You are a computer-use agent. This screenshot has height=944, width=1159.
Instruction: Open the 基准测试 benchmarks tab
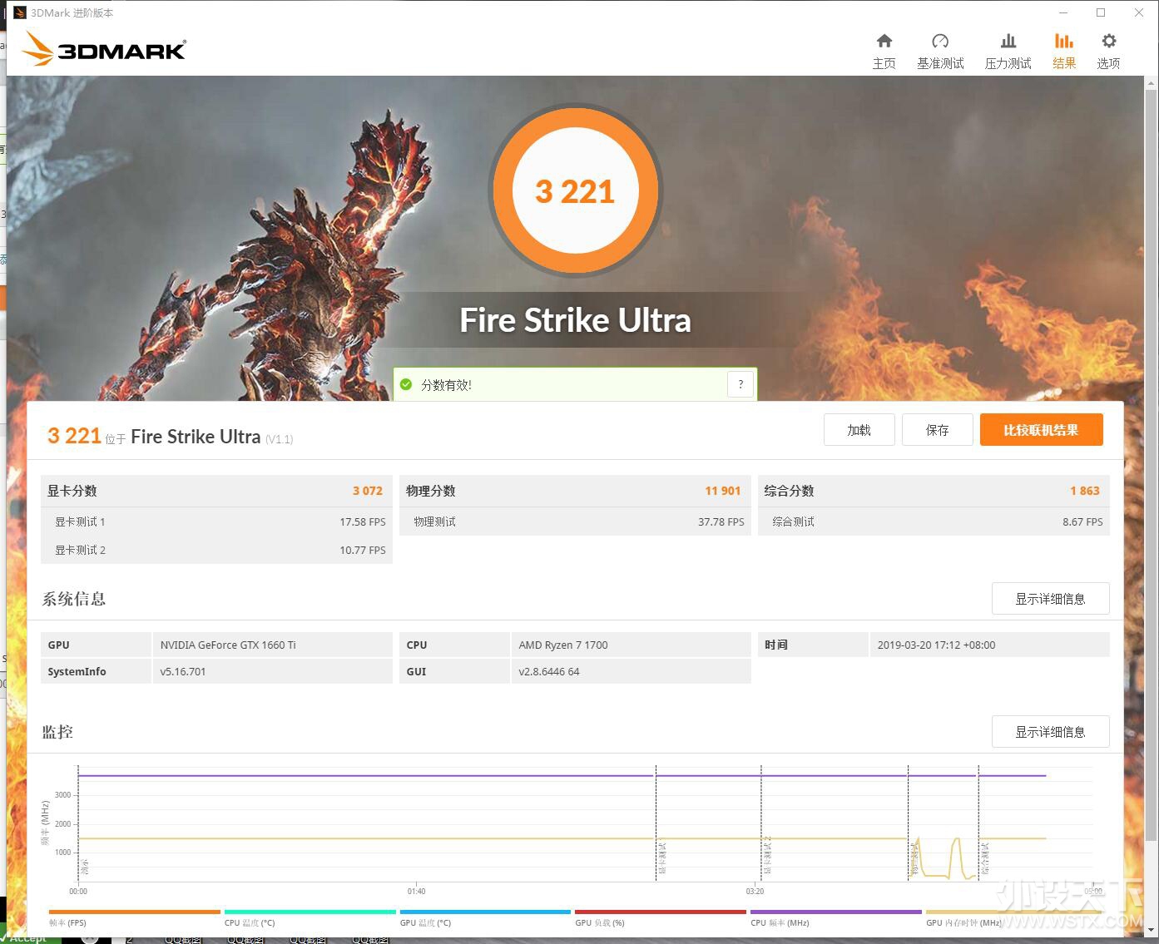coord(940,52)
